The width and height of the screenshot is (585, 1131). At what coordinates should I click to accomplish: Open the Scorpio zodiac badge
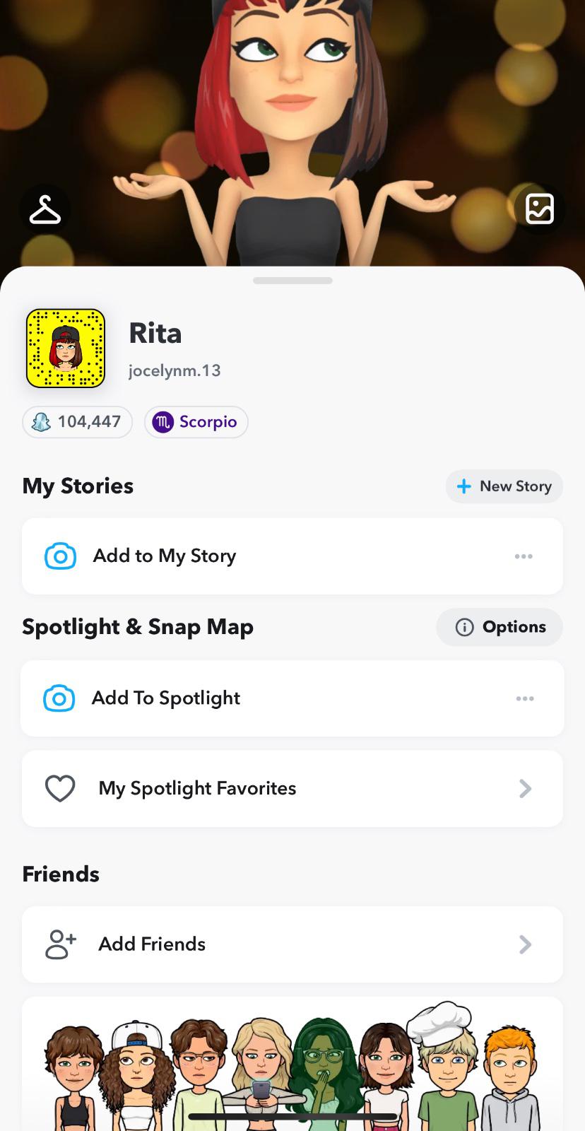pyautogui.click(x=196, y=422)
